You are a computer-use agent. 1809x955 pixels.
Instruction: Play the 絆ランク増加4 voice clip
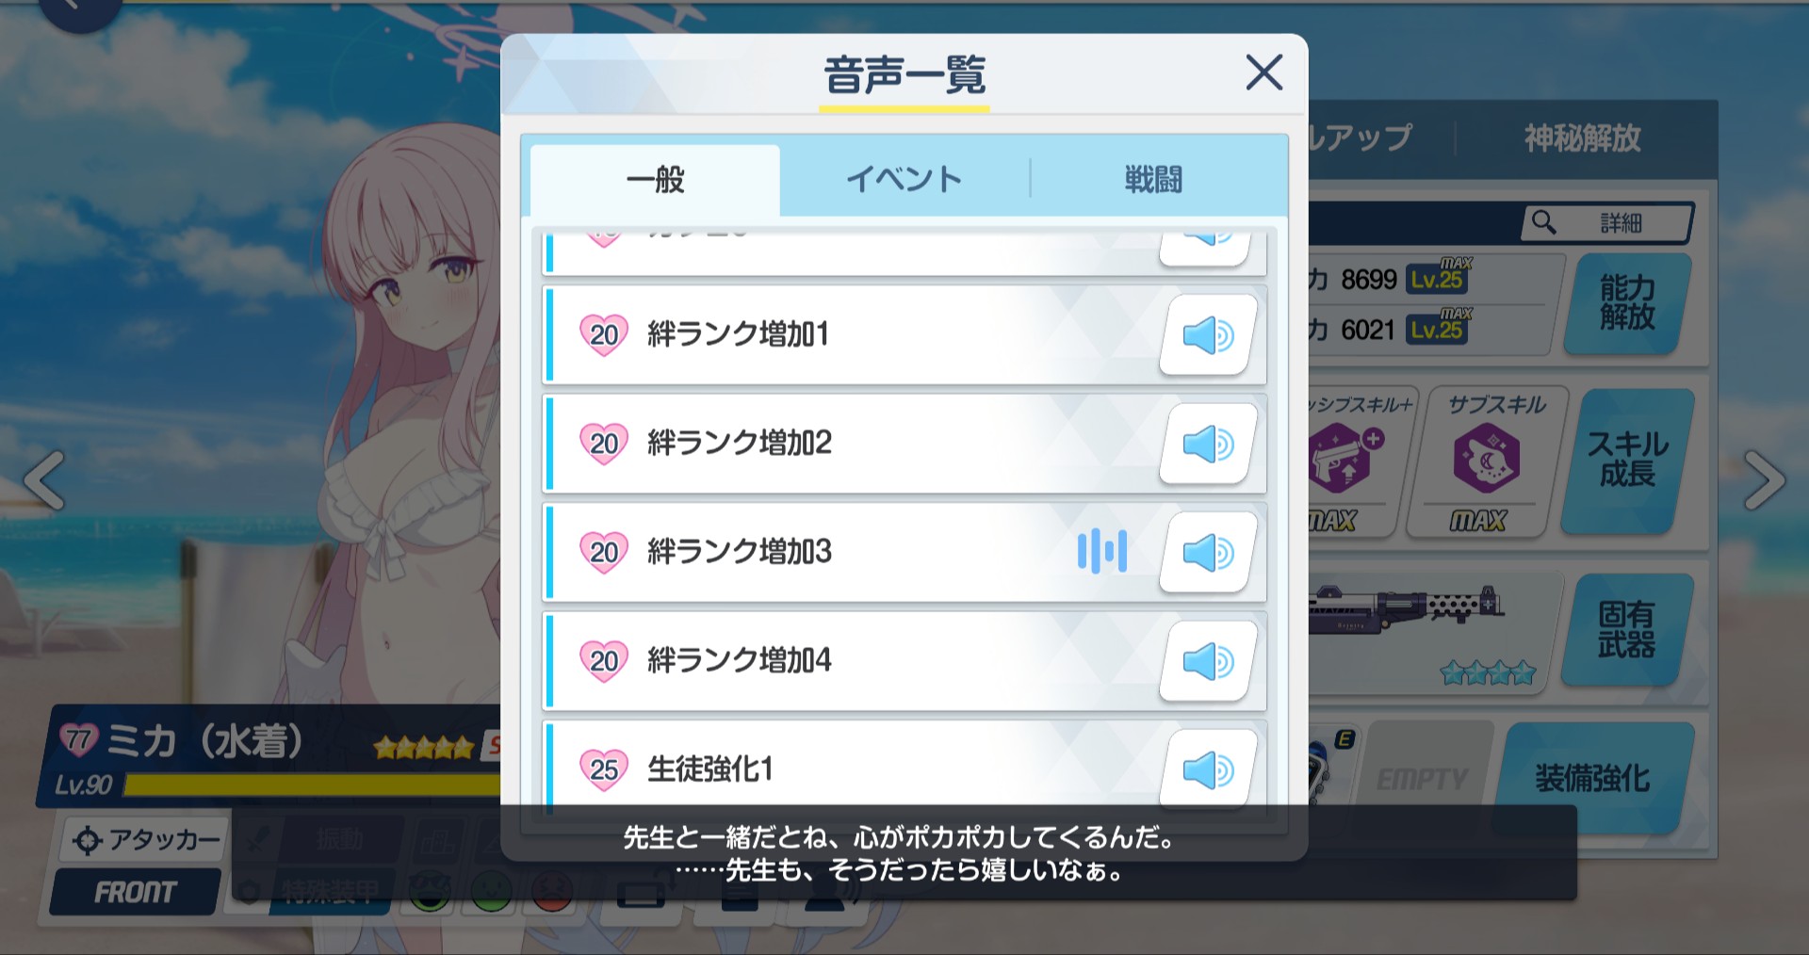(1208, 661)
